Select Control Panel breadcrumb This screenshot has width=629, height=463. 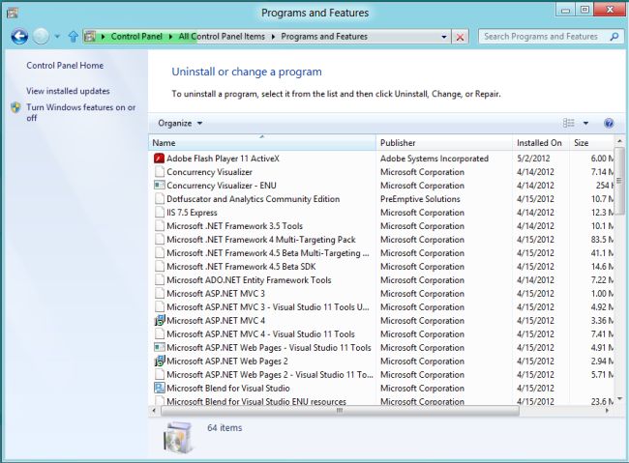tap(136, 37)
